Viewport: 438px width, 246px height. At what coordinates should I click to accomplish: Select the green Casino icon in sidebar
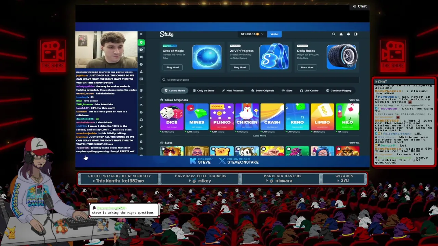pos(141,42)
